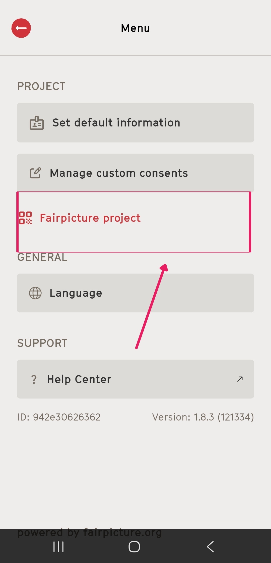Click the Menu title in the header
This screenshot has width=271, height=563.
pyautogui.click(x=135, y=28)
